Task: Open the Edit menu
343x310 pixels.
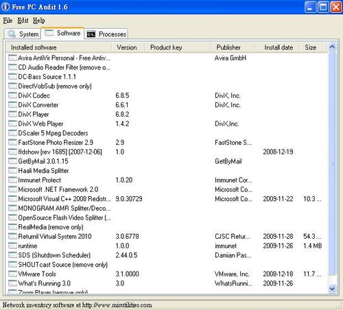Action: [23, 21]
